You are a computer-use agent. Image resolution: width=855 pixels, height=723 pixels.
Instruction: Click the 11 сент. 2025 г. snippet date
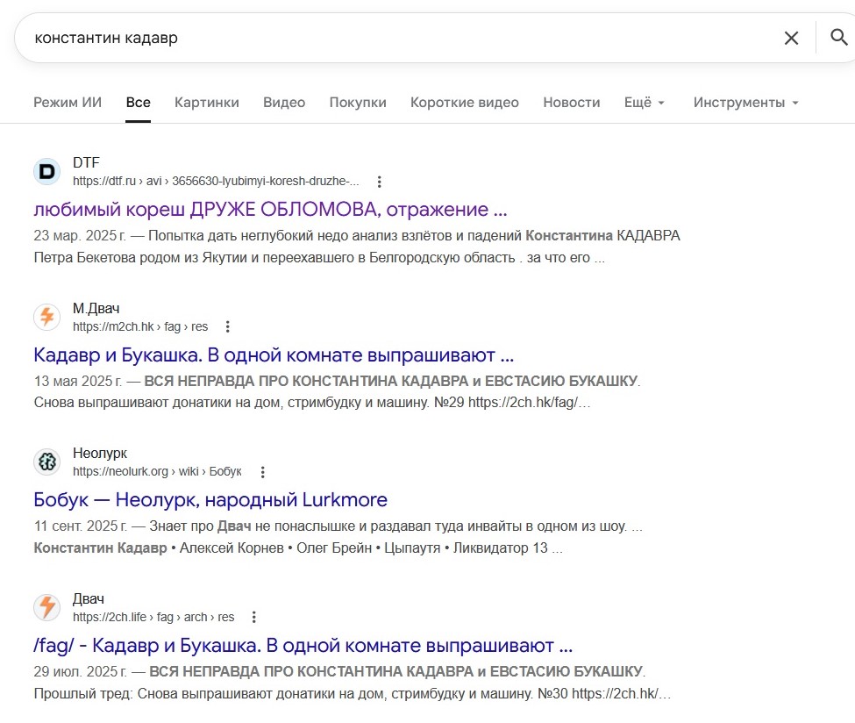80,526
